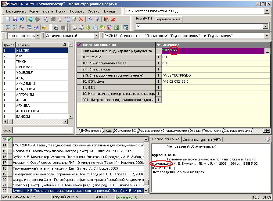Click the blue undo arrow icon
Viewport: 273px width, 201px height.
click(22, 19)
